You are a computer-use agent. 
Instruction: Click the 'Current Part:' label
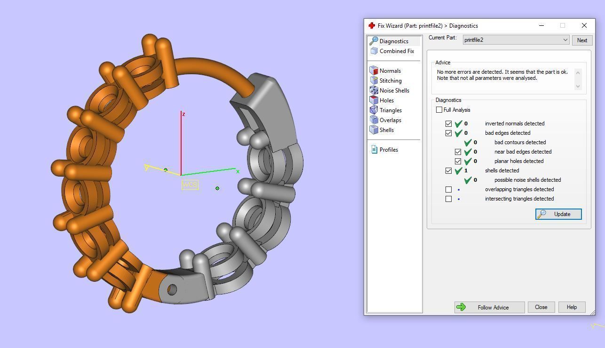pyautogui.click(x=443, y=38)
